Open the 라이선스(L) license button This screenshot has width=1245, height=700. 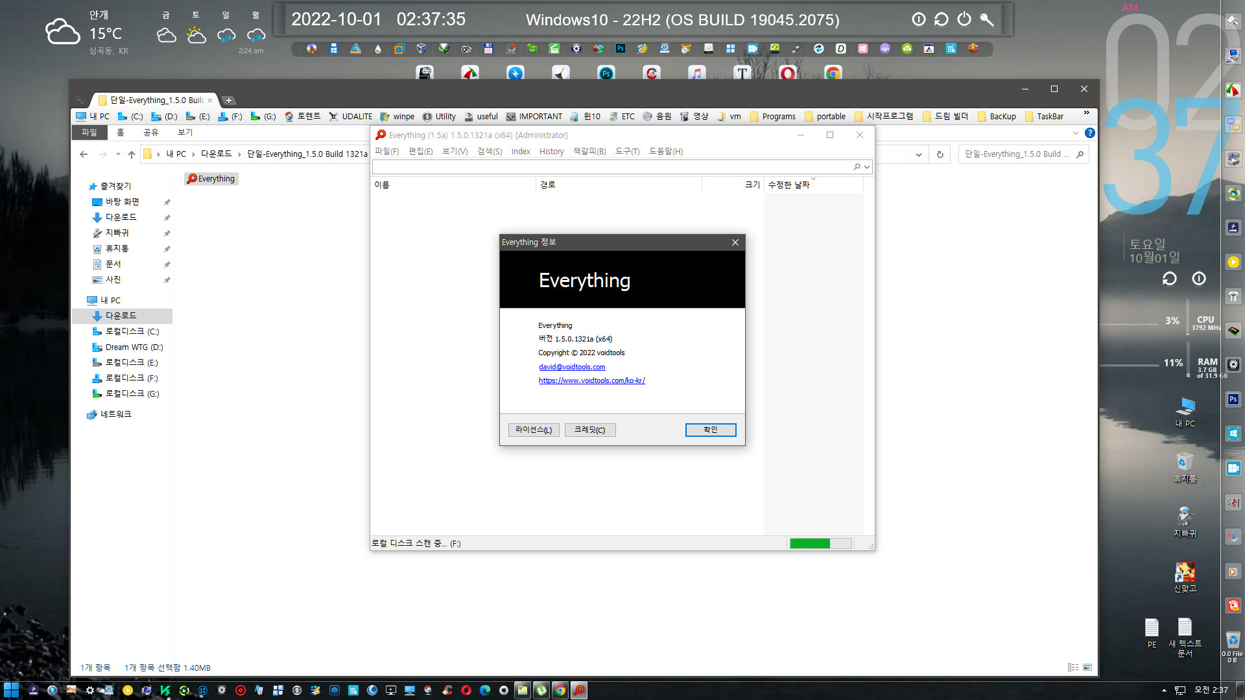click(x=534, y=430)
